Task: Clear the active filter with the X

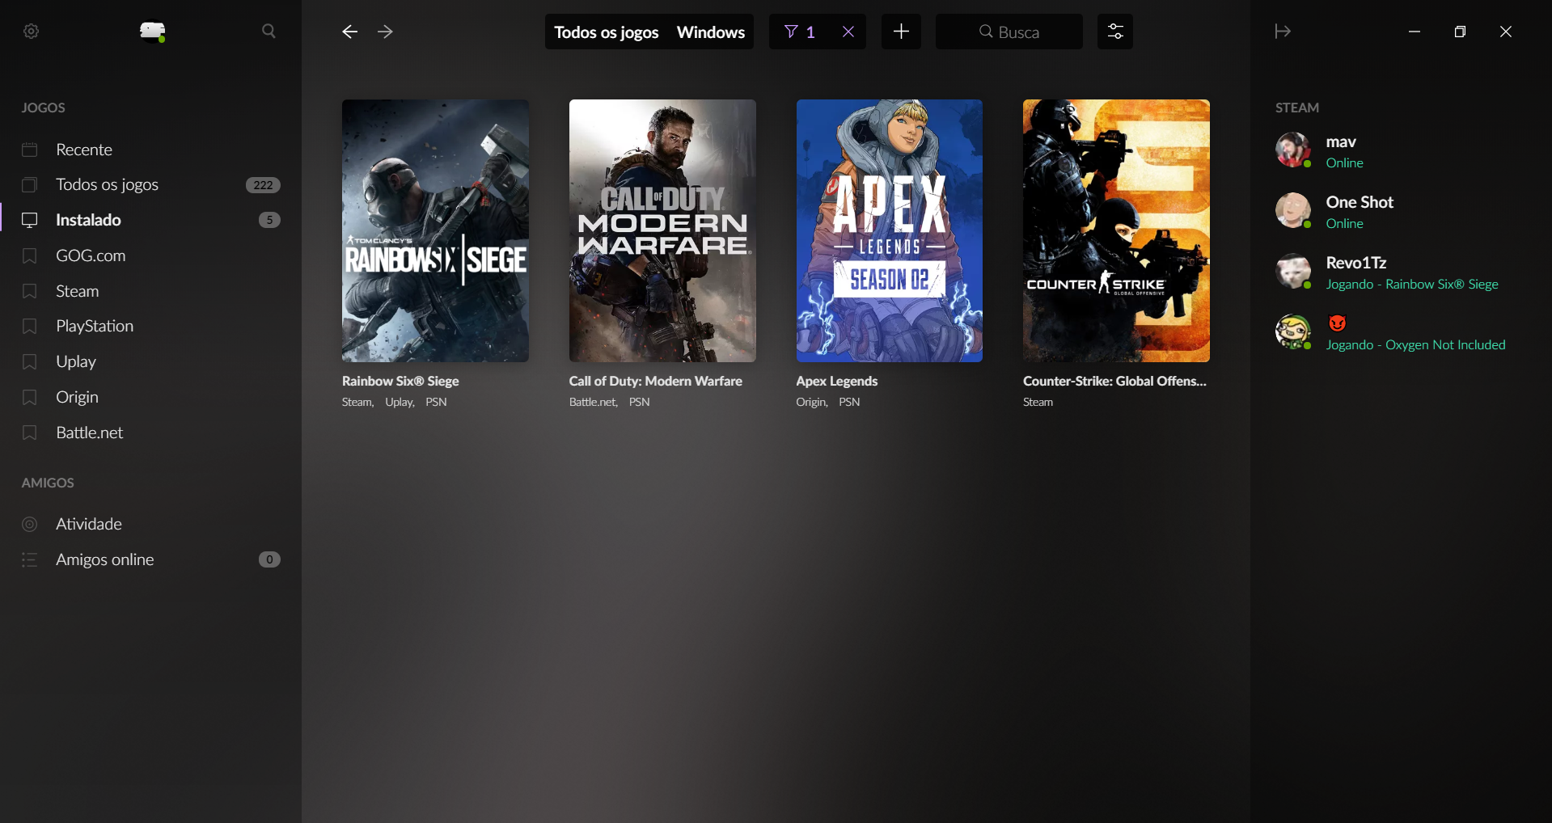Action: (848, 32)
